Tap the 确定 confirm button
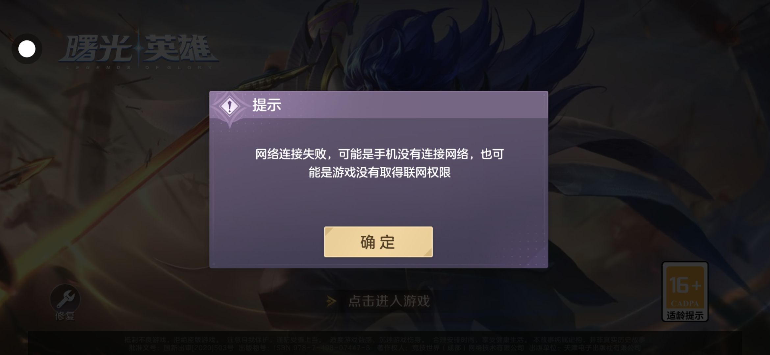770x355 pixels. point(378,242)
